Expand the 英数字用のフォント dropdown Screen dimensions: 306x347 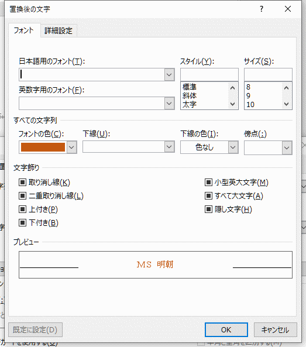click(x=169, y=104)
